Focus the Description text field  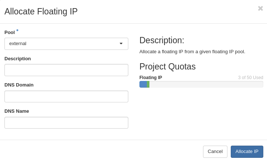pyautogui.click(x=66, y=70)
